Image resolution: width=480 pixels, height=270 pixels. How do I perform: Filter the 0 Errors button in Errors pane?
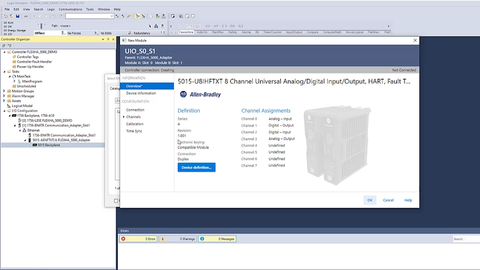pyautogui.click(x=138, y=239)
